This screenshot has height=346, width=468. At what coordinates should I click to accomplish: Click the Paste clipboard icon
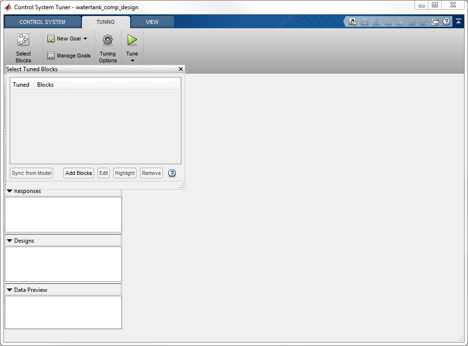(400, 21)
